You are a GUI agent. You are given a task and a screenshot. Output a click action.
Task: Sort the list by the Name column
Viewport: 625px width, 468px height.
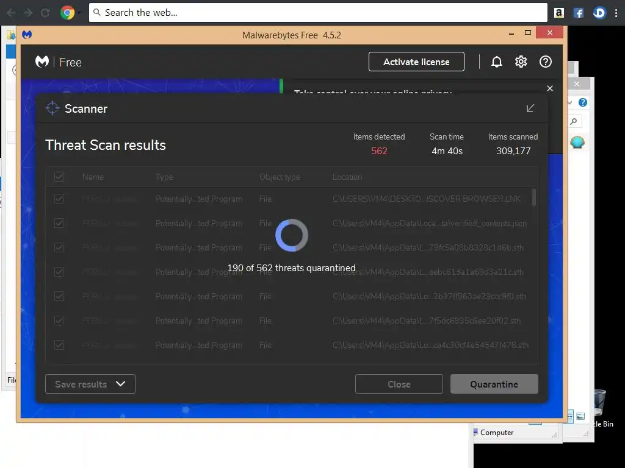click(x=93, y=177)
